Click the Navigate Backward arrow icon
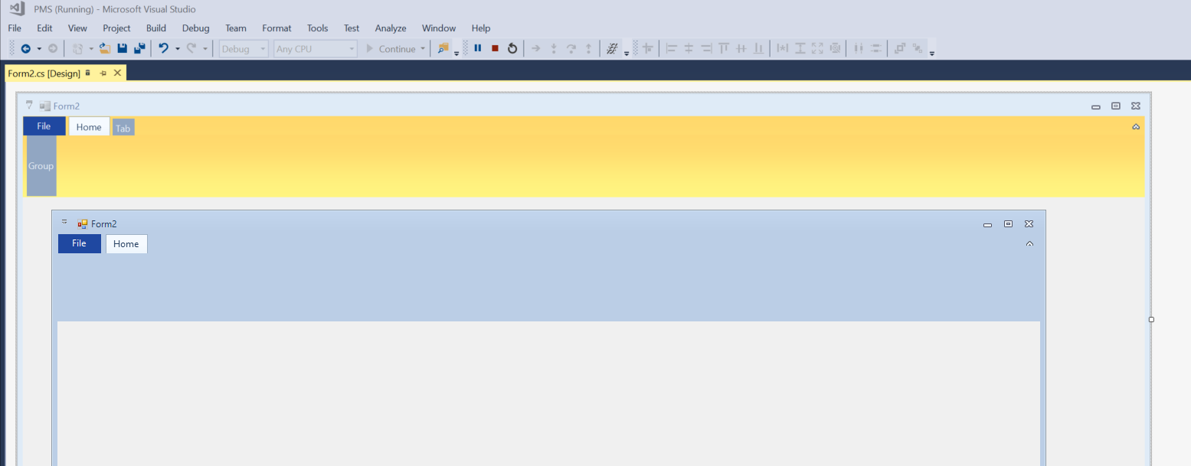This screenshot has width=1191, height=466. click(x=25, y=48)
